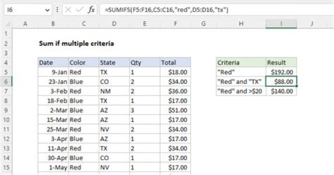The image size is (334, 175).
Task: Click the criteria cell "Red" and "TX"
Action: pyautogui.click(x=241, y=82)
